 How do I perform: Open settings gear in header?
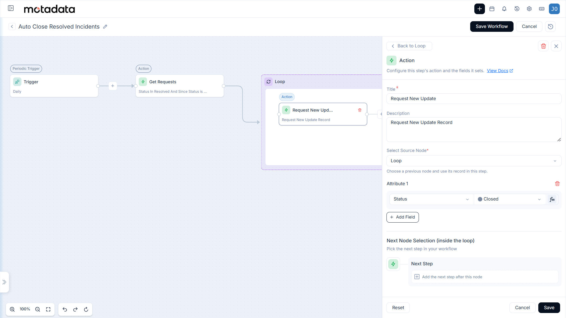pyautogui.click(x=529, y=9)
